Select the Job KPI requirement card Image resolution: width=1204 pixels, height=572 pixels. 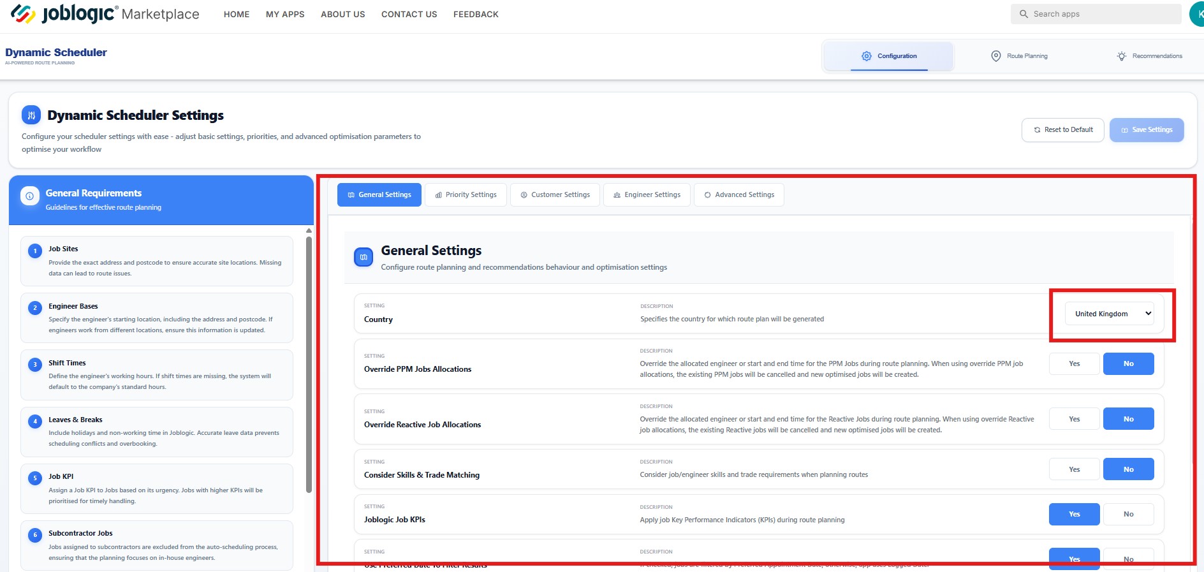tap(157, 488)
